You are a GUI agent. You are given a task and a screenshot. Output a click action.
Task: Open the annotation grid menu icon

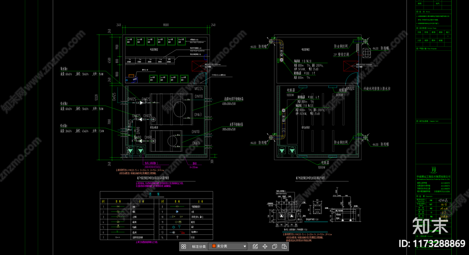[184, 246]
